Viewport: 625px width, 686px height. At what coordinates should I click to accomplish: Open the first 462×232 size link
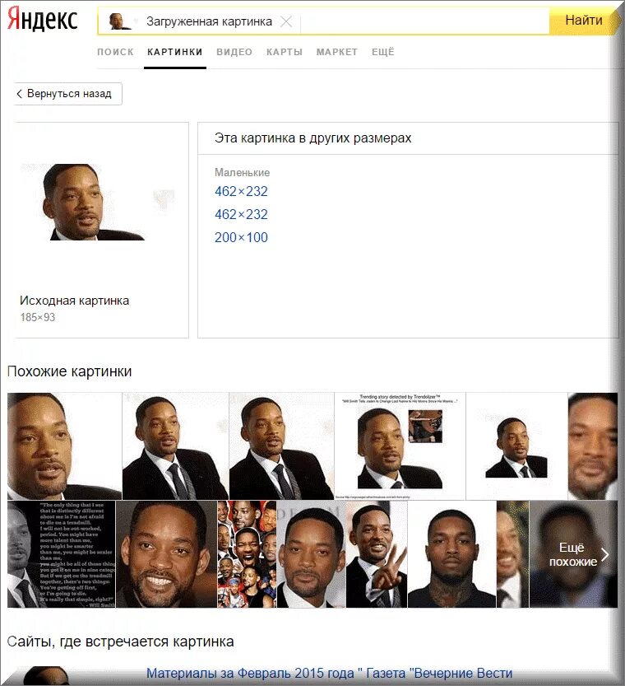point(241,191)
